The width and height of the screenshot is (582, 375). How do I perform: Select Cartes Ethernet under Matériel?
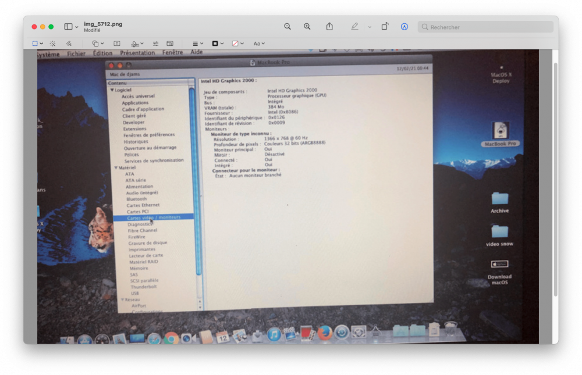pos(143,205)
